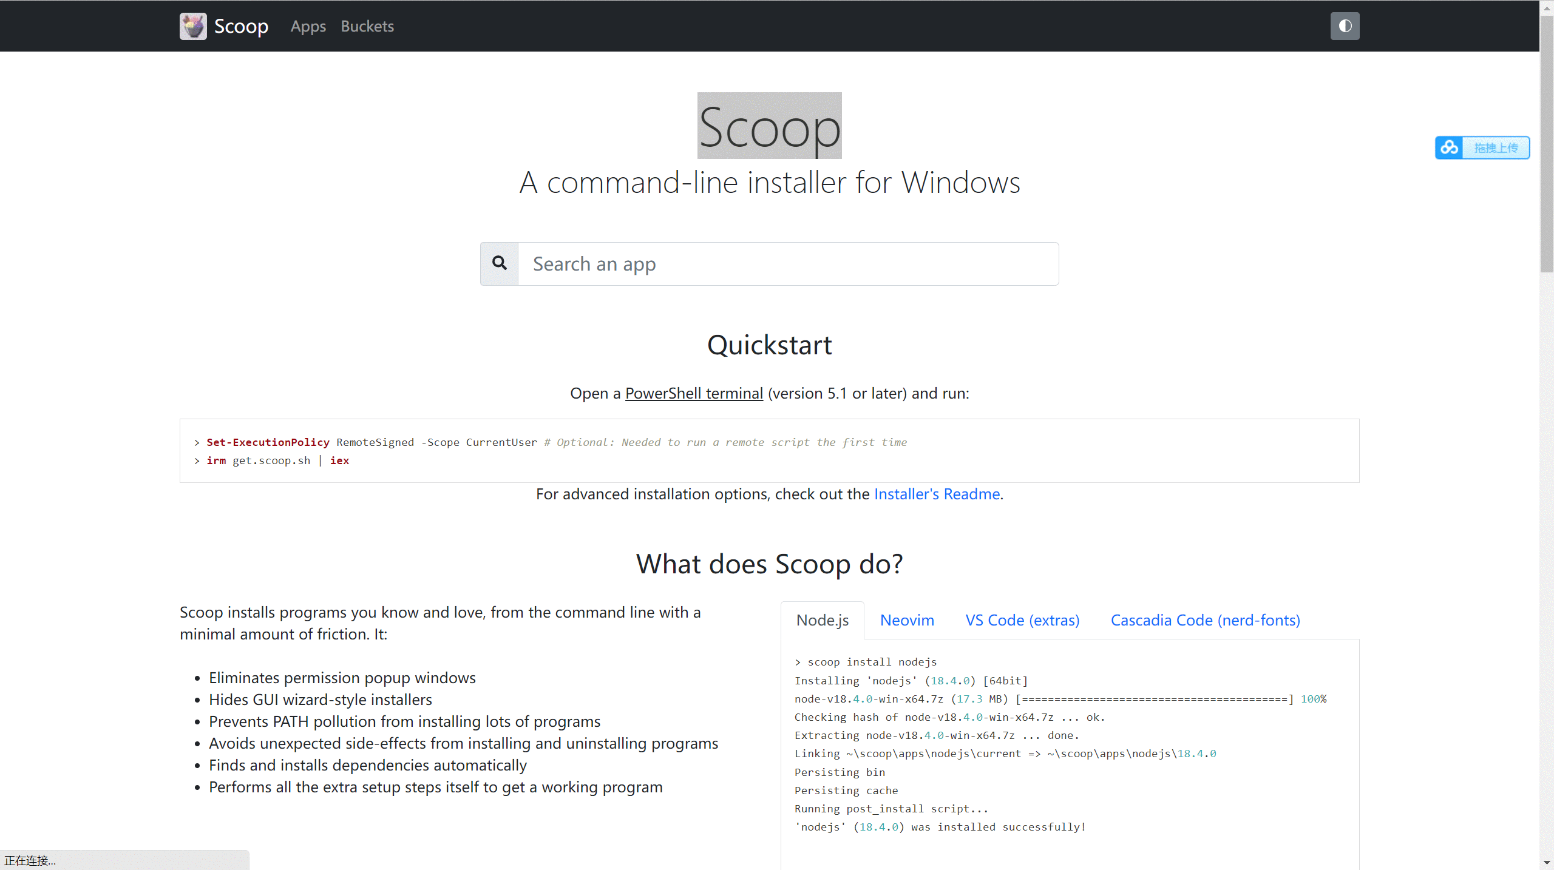Click 'Prevents PATH pollution' bullet text
Screen dimensions: 1554x870
(405, 721)
